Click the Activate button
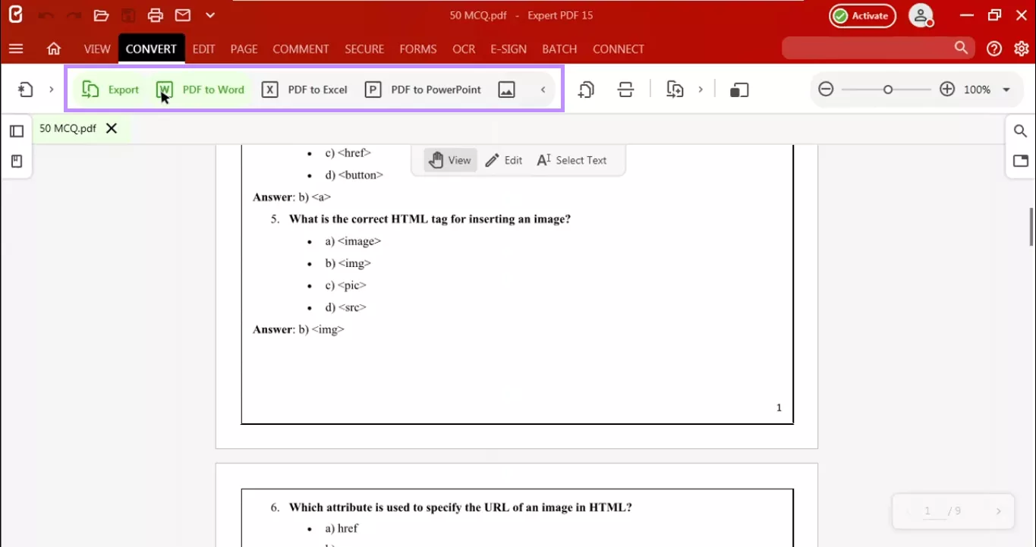This screenshot has height=547, width=1036. 862,15
